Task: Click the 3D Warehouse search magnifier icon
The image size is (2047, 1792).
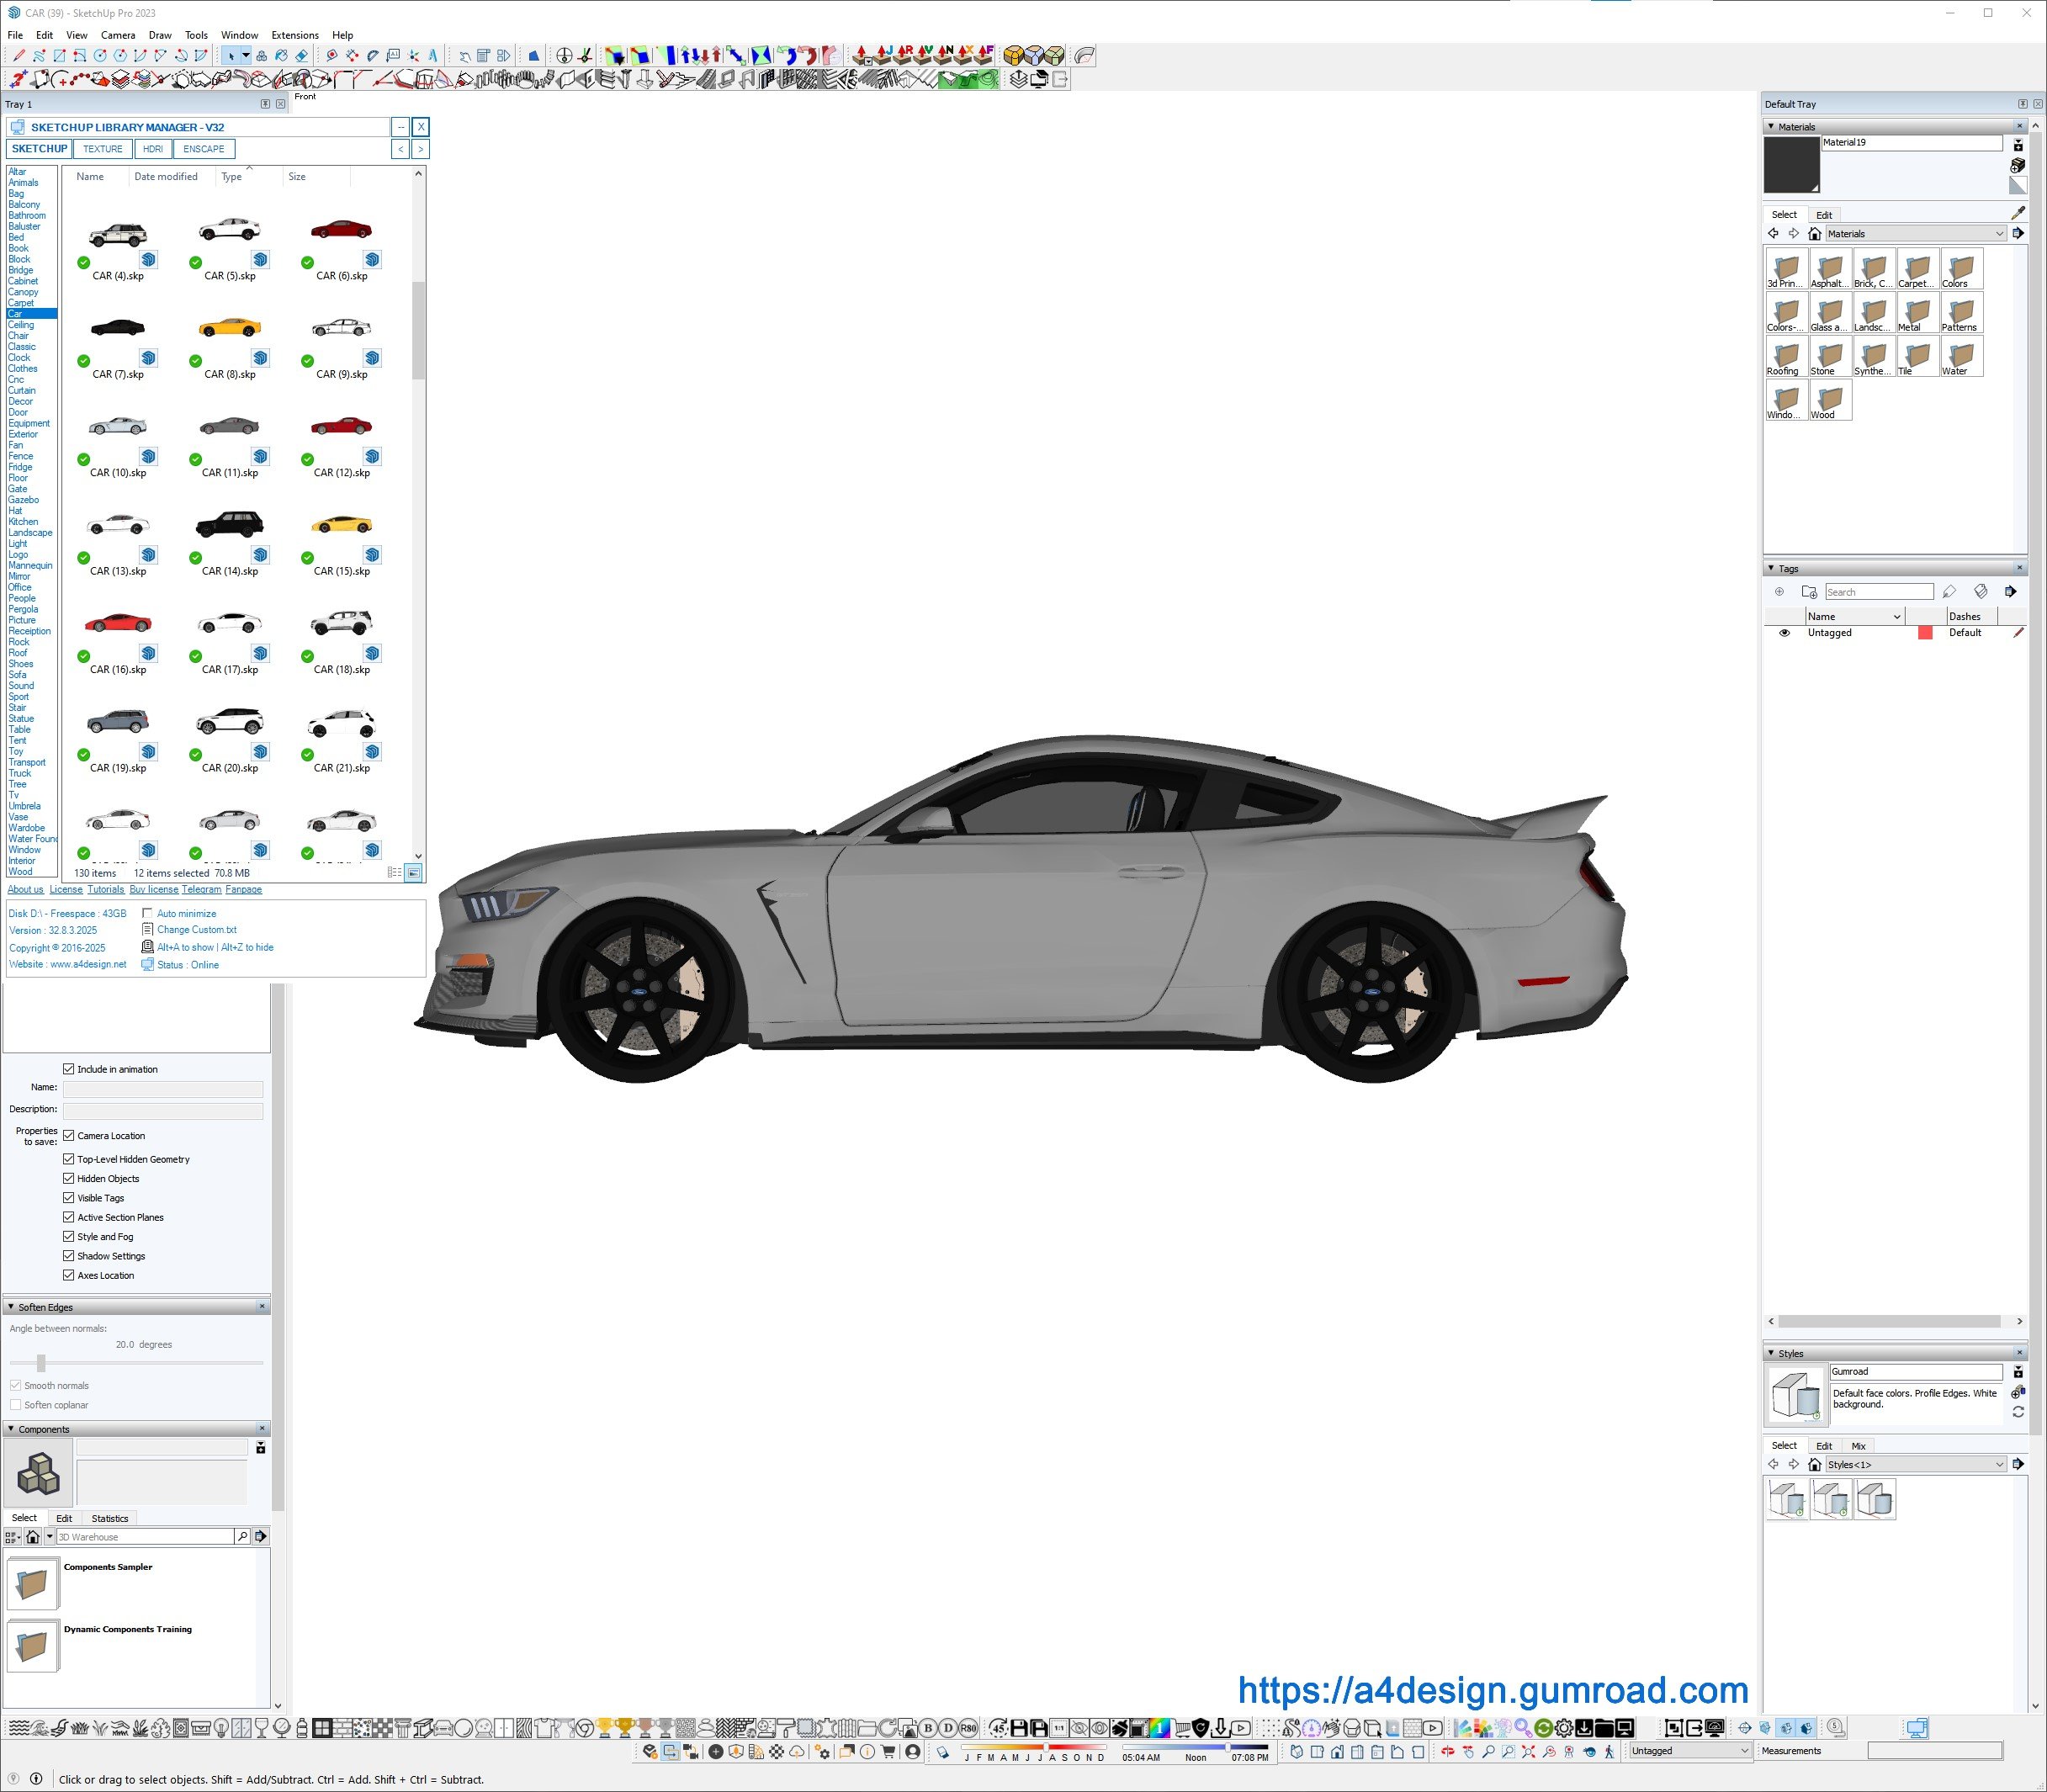Action: click(x=242, y=1536)
